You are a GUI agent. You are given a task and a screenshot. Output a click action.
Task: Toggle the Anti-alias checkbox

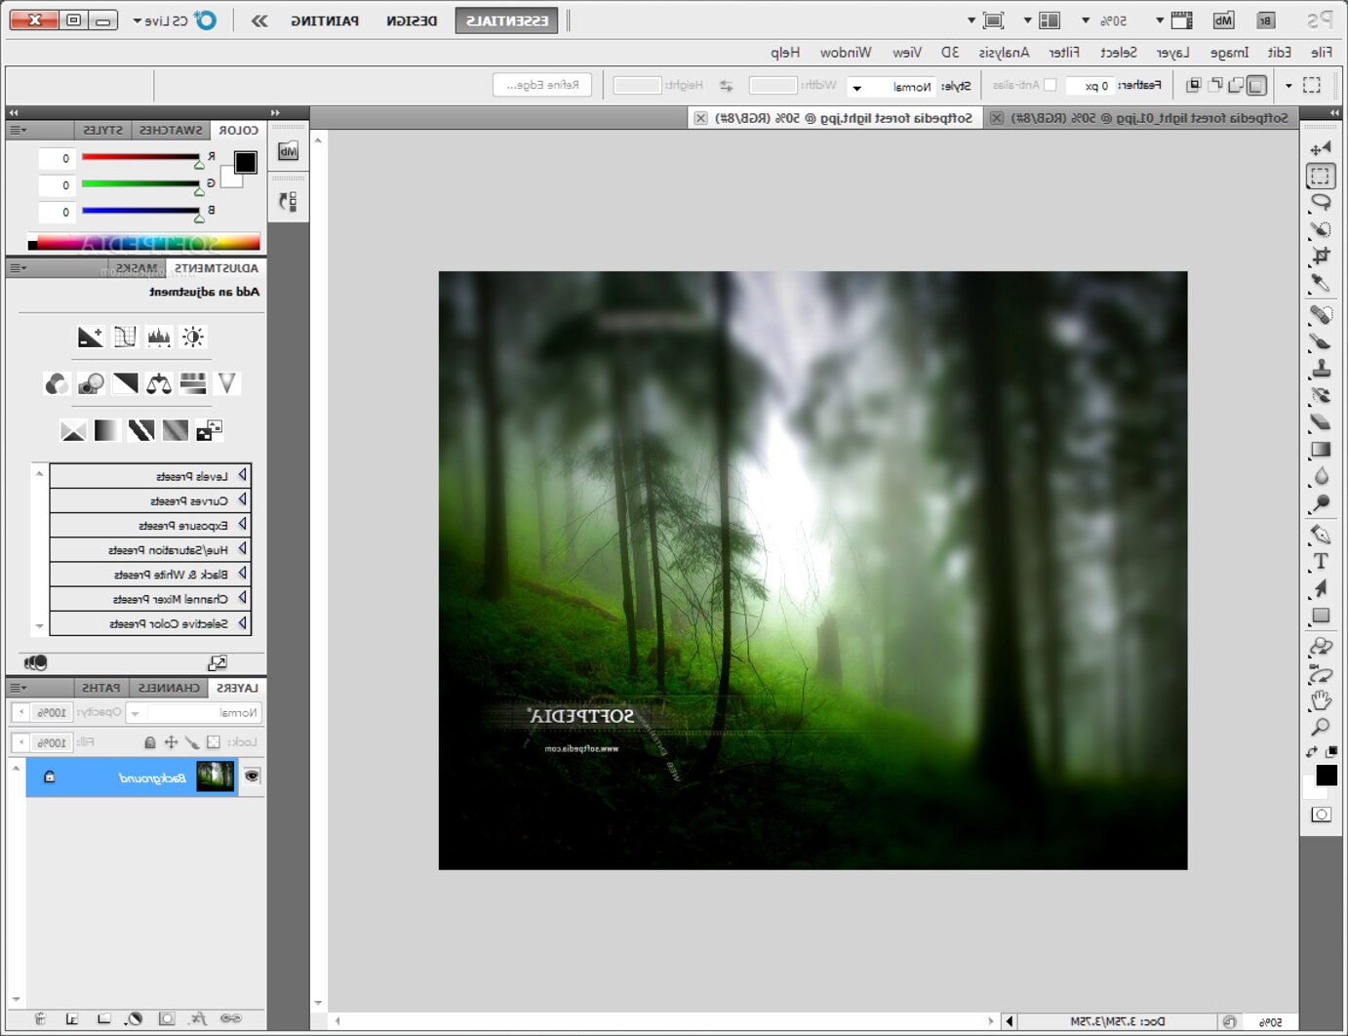coord(1051,85)
